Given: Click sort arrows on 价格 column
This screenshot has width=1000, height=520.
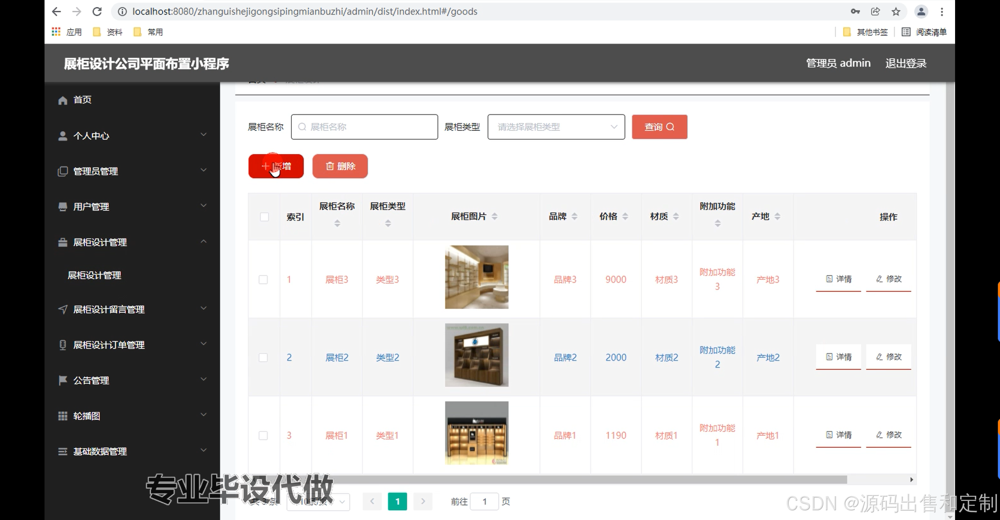Looking at the screenshot, I should [625, 216].
